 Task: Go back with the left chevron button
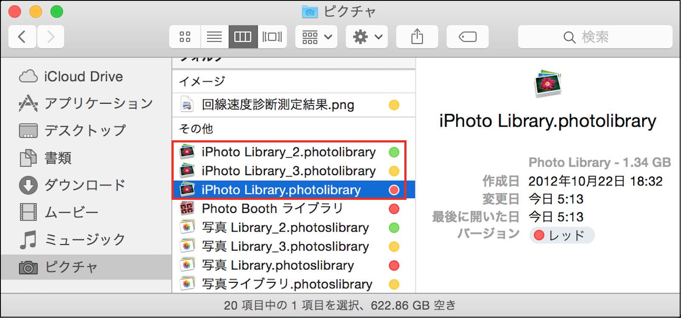click(x=22, y=37)
